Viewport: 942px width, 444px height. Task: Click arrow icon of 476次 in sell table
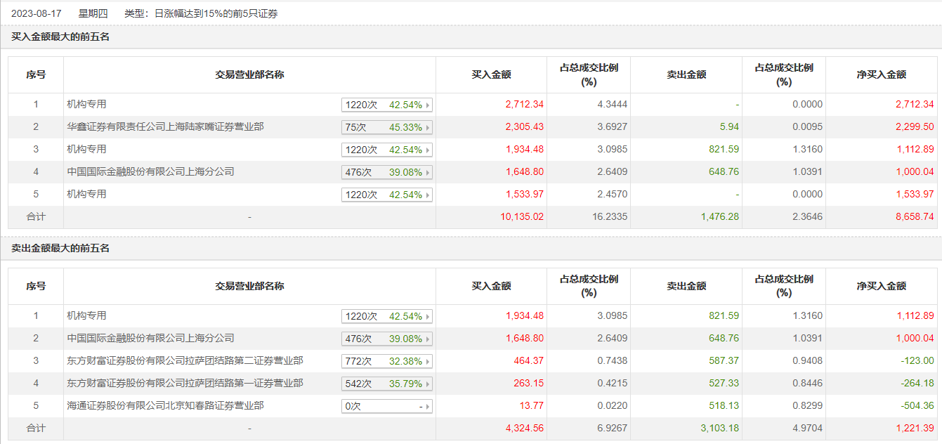(x=427, y=339)
